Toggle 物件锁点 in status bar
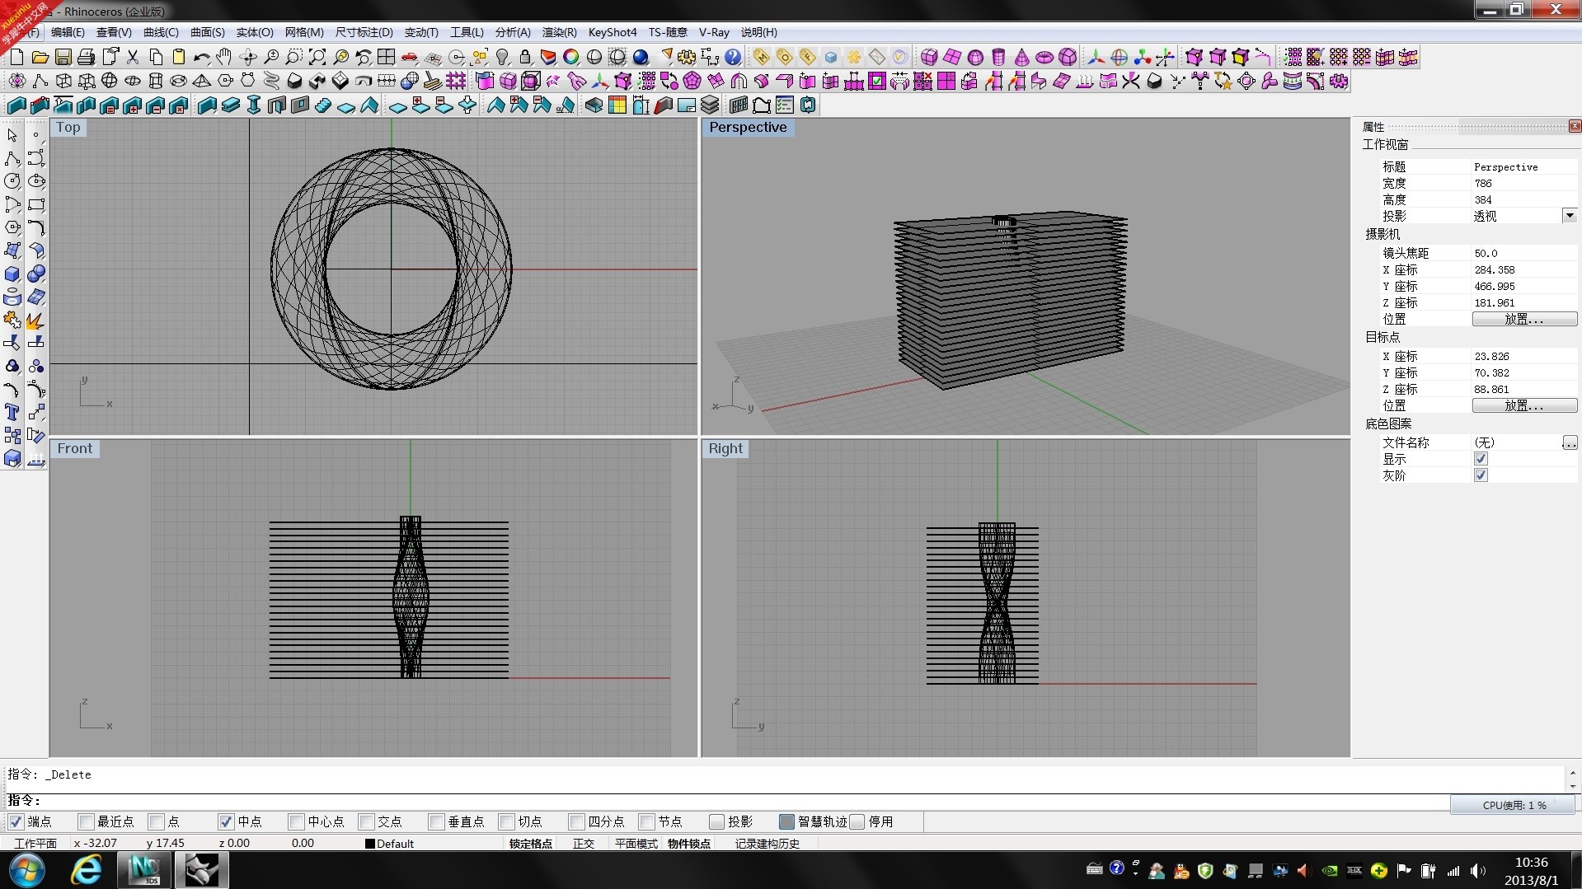 [689, 844]
